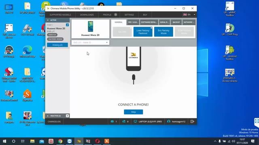Open the PROFILE menu
Image resolution: width=259 pixels, height=145 pixels.
(107, 14)
